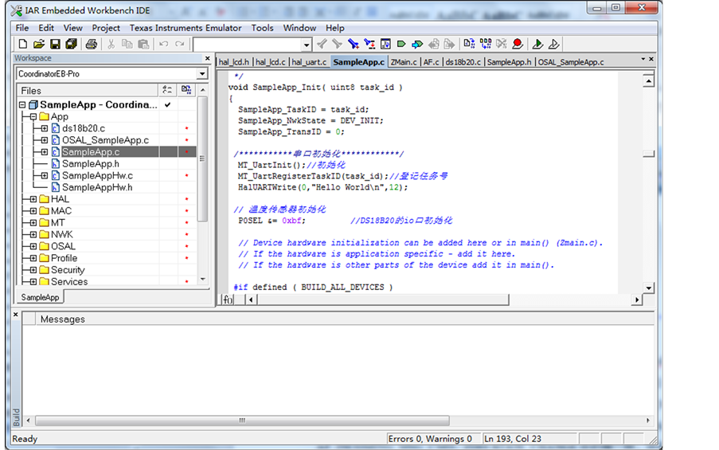Click the Download and Debug green play icon

pos(537,45)
